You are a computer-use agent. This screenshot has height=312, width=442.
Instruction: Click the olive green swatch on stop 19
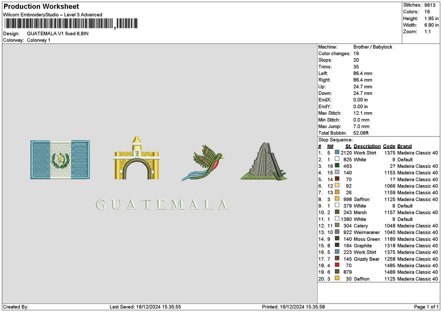(x=337, y=272)
